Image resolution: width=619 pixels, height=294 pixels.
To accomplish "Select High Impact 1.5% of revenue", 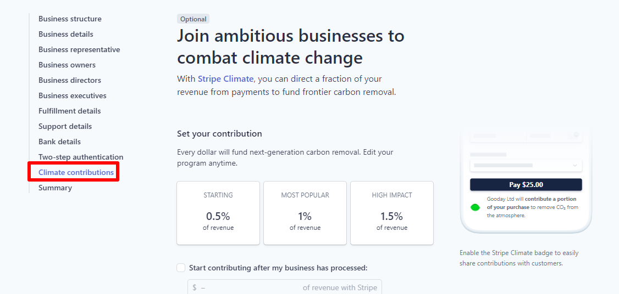I will (392, 213).
